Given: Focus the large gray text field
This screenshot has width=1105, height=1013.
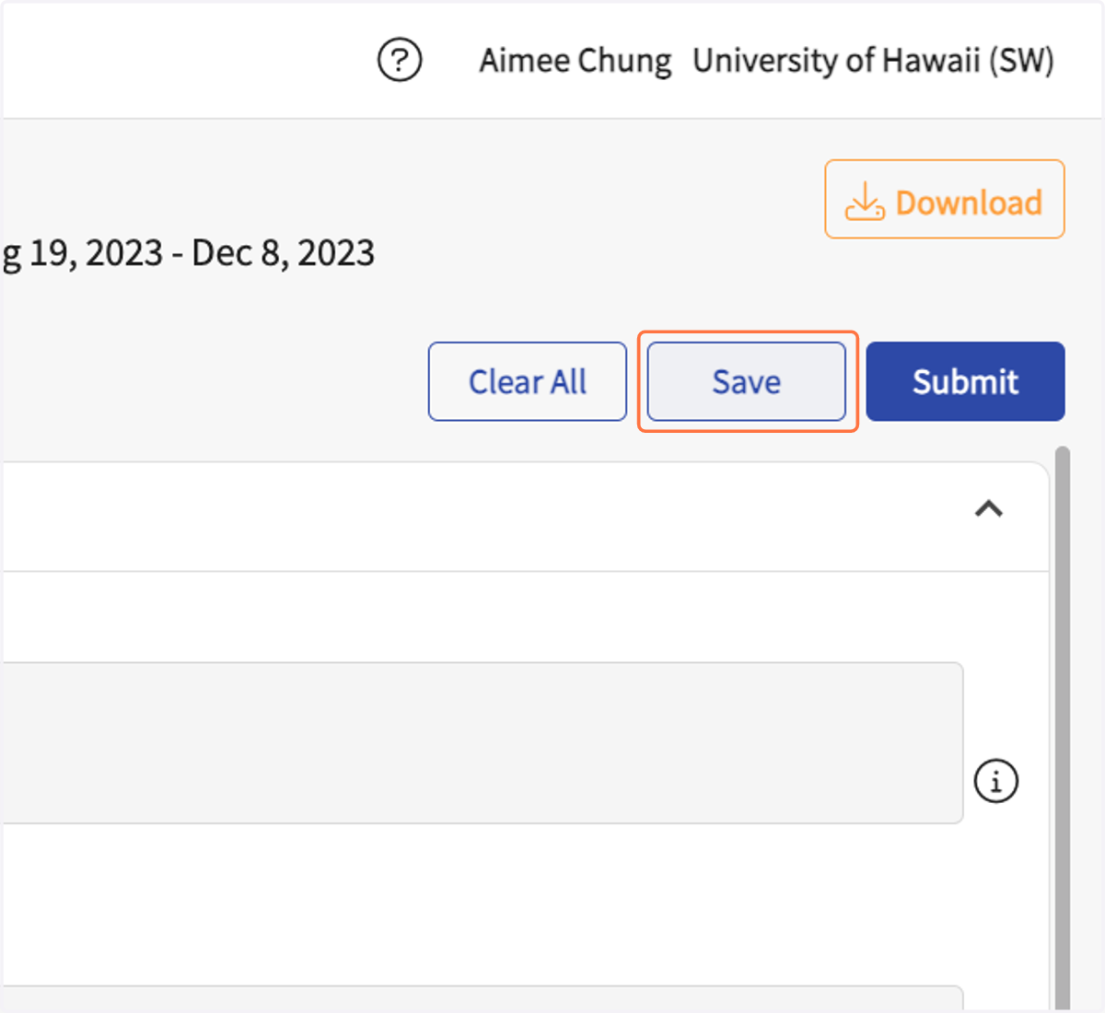Looking at the screenshot, I should coord(483,742).
